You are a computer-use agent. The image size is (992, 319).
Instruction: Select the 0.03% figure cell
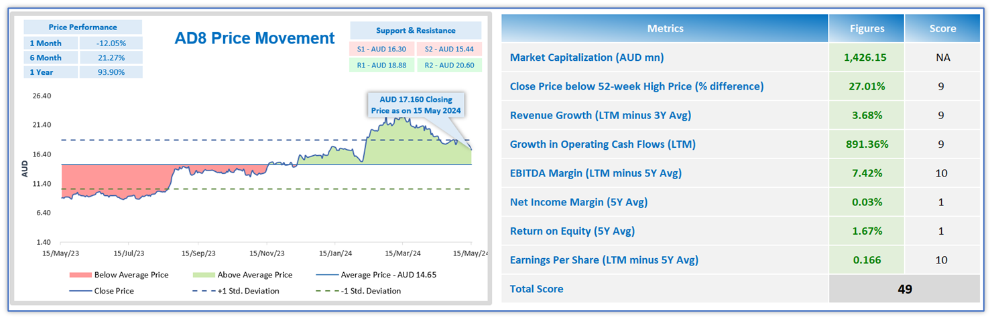pos(866,202)
